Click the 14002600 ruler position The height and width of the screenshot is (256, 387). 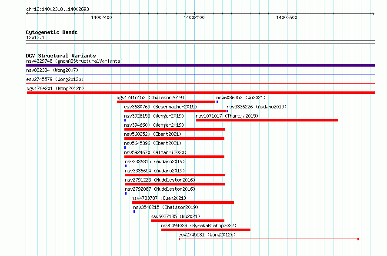click(x=287, y=17)
